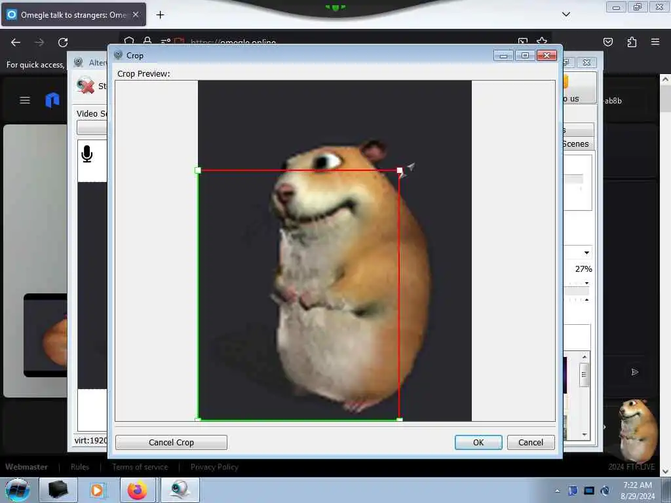The width and height of the screenshot is (671, 503).
Task: Go back in Firefox browser
Action: pyautogui.click(x=16, y=43)
